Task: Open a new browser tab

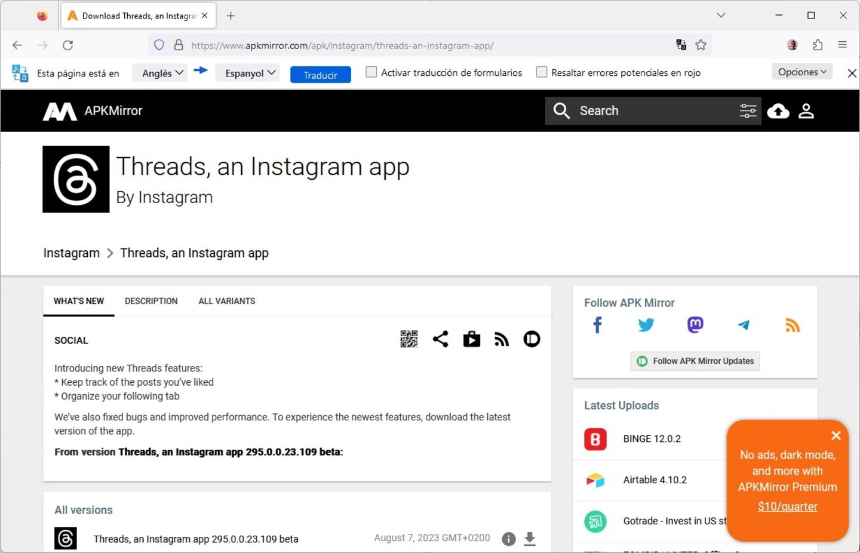Action: (x=231, y=16)
